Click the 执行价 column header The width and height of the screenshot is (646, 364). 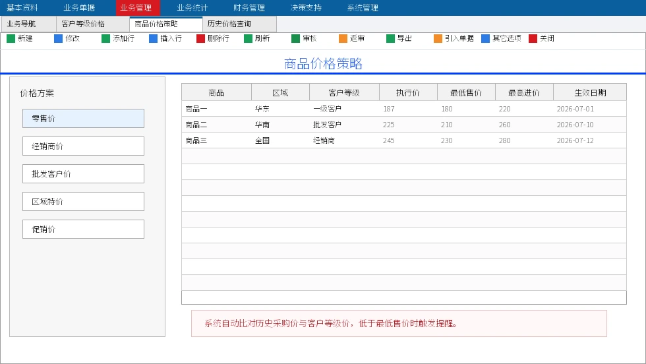tap(408, 92)
